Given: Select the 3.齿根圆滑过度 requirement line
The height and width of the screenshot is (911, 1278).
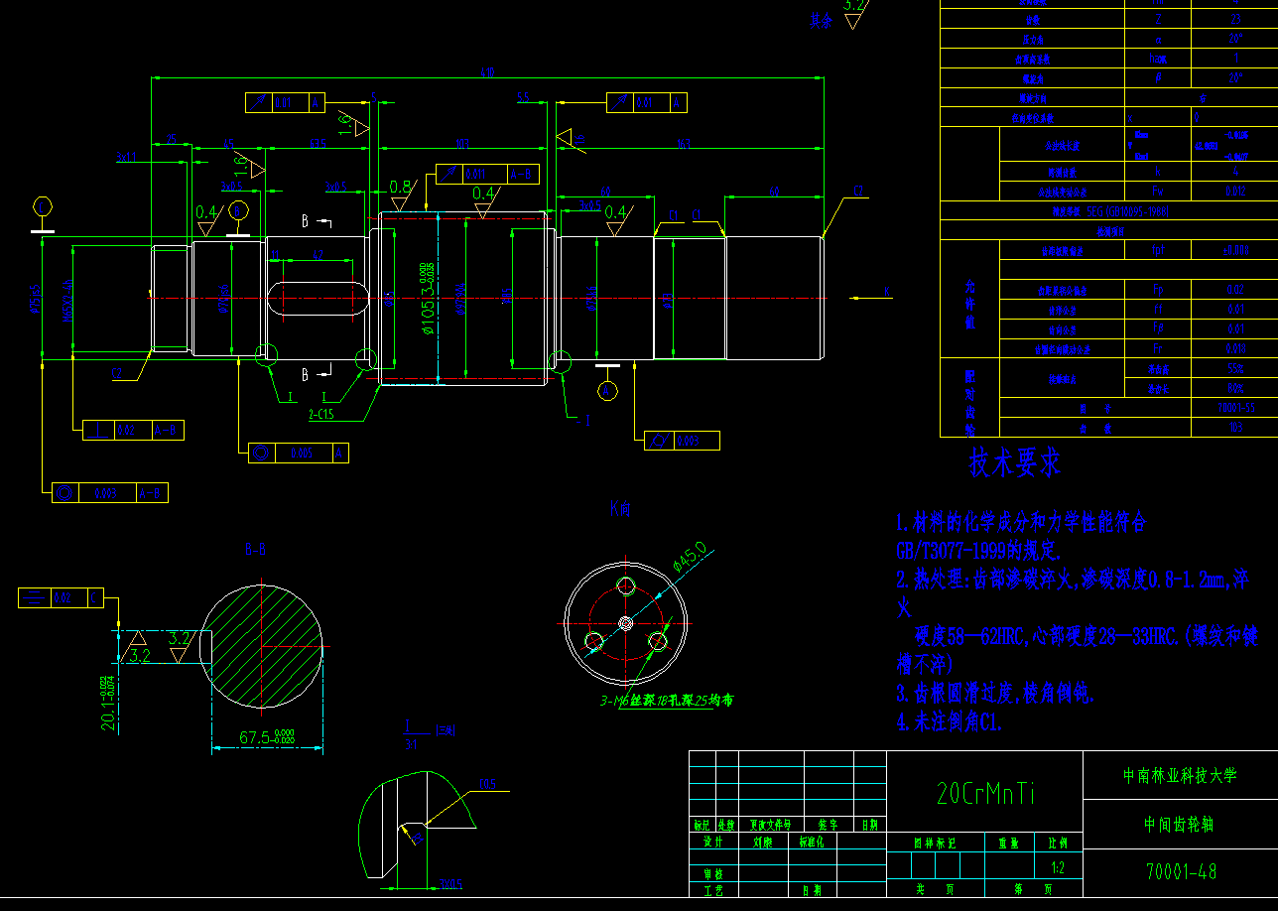Looking at the screenshot, I should point(995,693).
